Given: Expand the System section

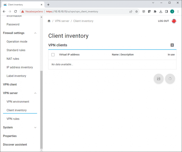Looking at the screenshot, I should tap(35, 128).
